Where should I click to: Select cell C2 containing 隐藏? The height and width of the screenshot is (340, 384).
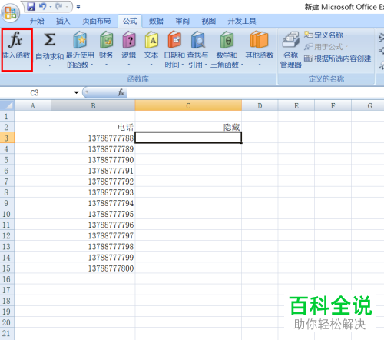pos(188,127)
